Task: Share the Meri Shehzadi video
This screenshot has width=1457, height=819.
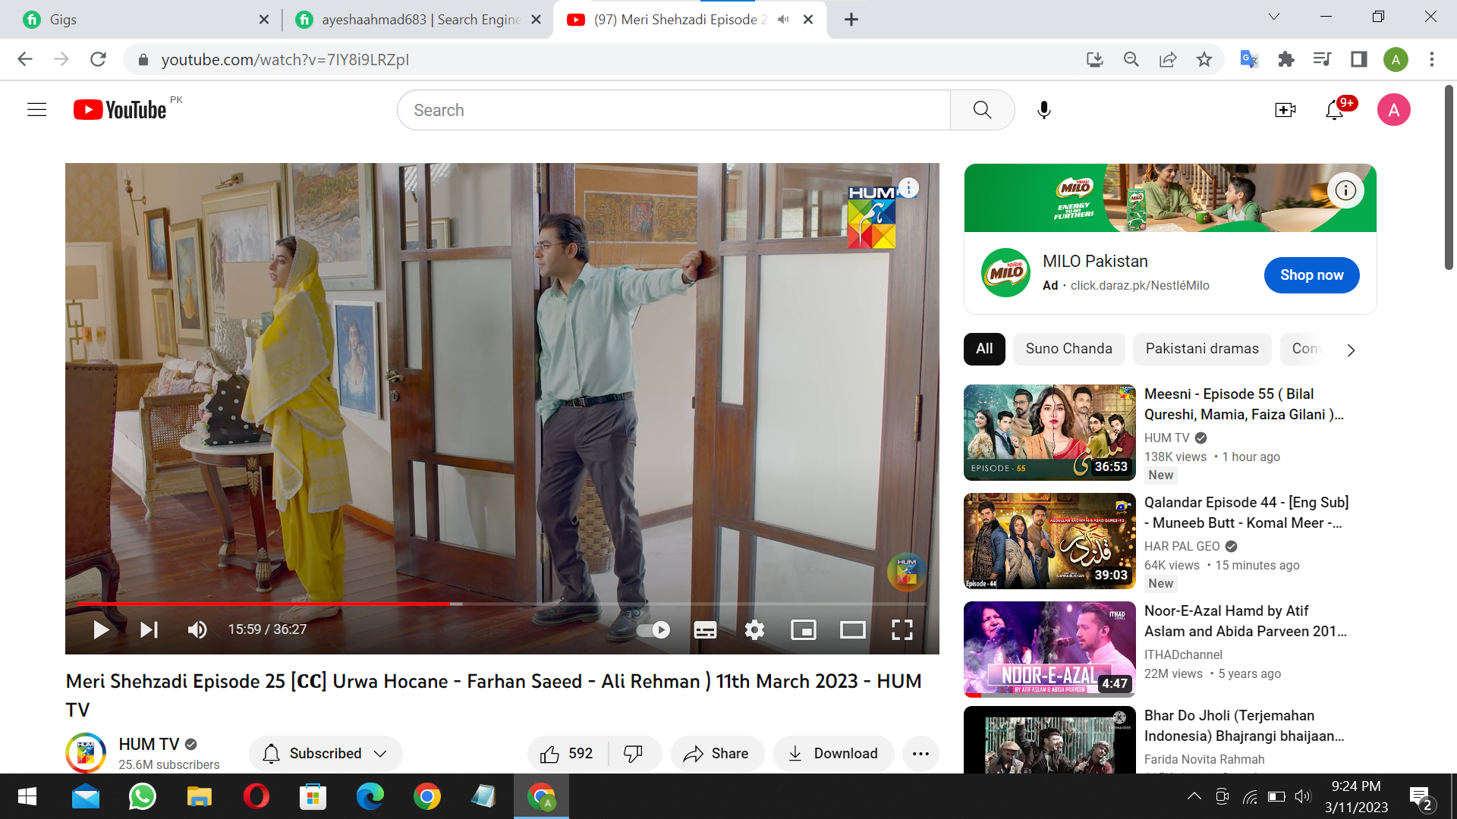Action: pyautogui.click(x=716, y=753)
